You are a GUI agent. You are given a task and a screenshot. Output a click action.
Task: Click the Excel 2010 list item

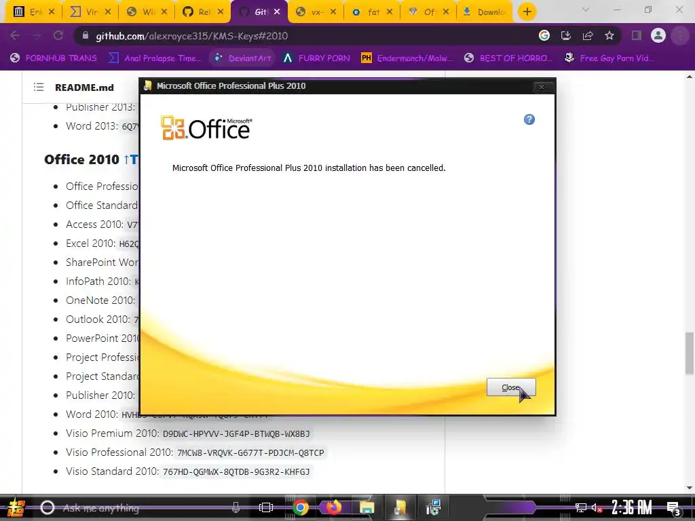(102, 244)
